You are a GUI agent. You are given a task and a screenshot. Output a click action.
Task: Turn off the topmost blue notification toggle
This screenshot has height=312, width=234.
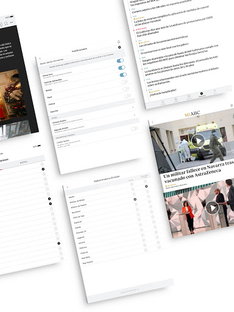[x=120, y=60]
